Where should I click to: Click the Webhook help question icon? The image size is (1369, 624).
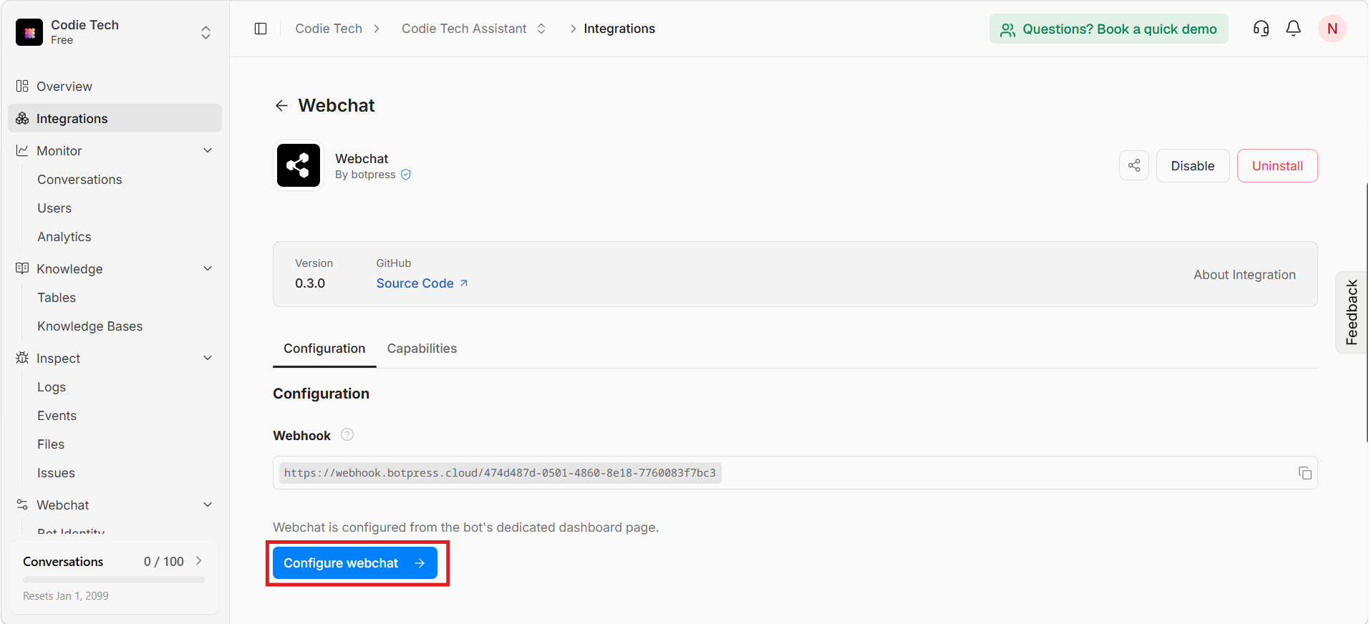(x=347, y=434)
